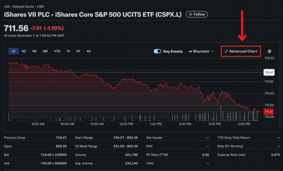Click the mountain icon beside Mountain label
Viewport: 283px width, 171px height.
[x=190, y=52]
